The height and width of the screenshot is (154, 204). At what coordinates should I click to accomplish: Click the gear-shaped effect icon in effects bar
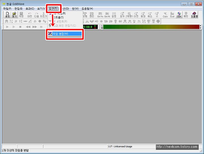pos(40,21)
